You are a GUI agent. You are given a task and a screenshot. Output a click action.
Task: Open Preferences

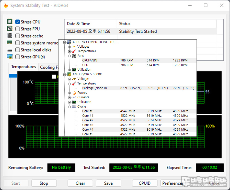(x=173, y=183)
